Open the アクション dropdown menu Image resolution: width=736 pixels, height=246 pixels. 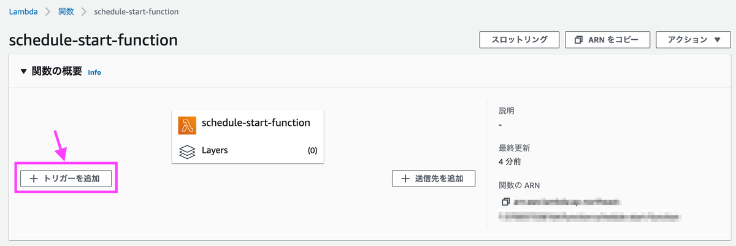(x=695, y=40)
